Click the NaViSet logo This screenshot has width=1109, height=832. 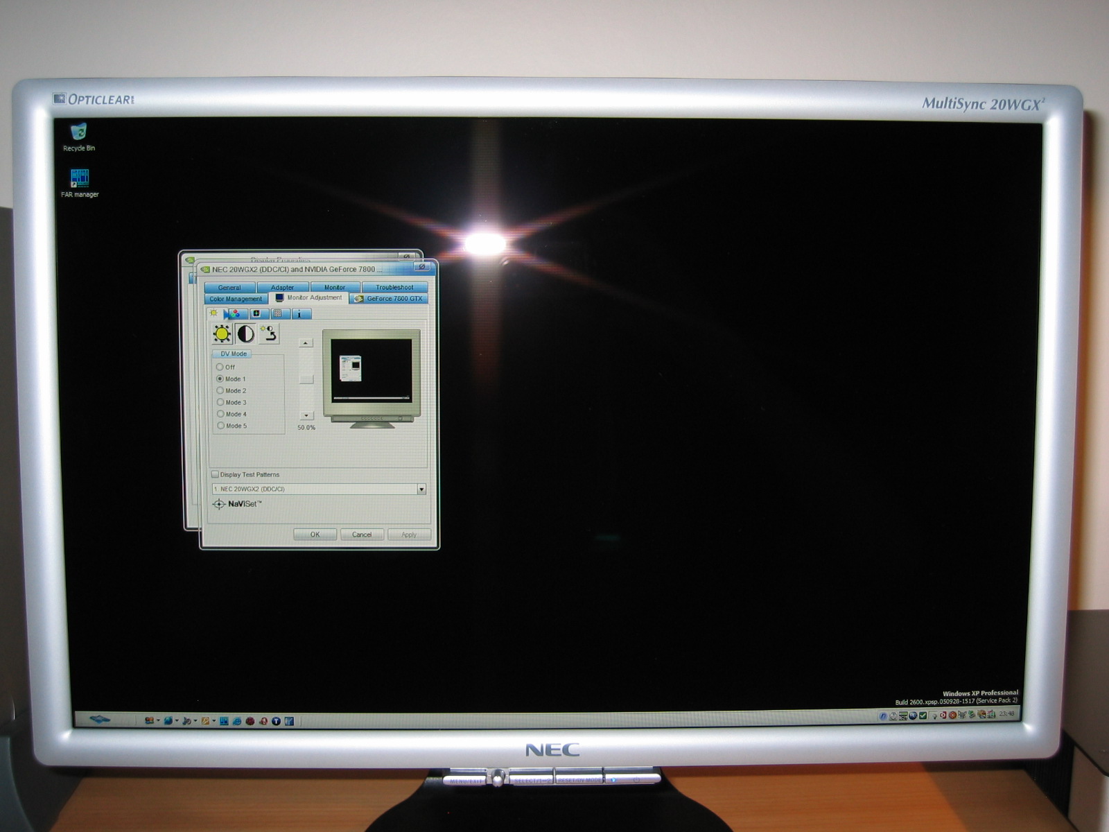click(236, 504)
